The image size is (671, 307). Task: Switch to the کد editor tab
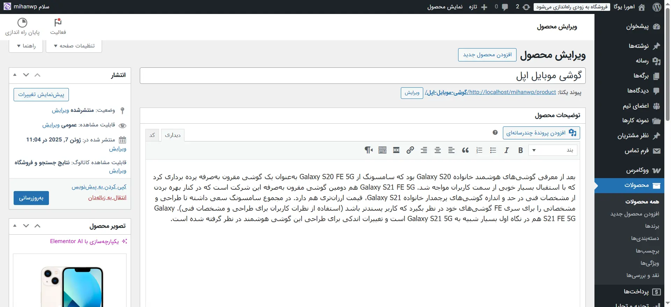point(152,135)
